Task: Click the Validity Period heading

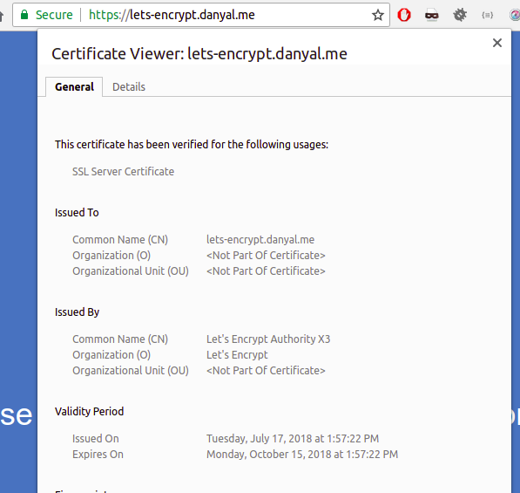Action: [89, 412]
